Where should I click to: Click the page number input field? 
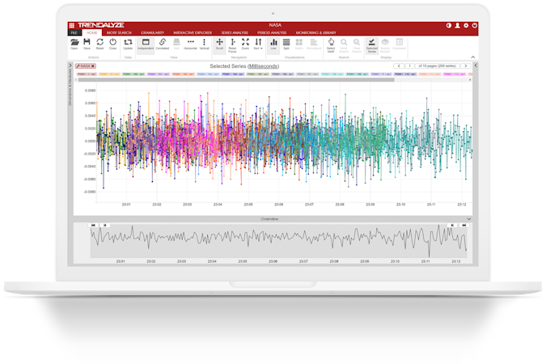409,66
